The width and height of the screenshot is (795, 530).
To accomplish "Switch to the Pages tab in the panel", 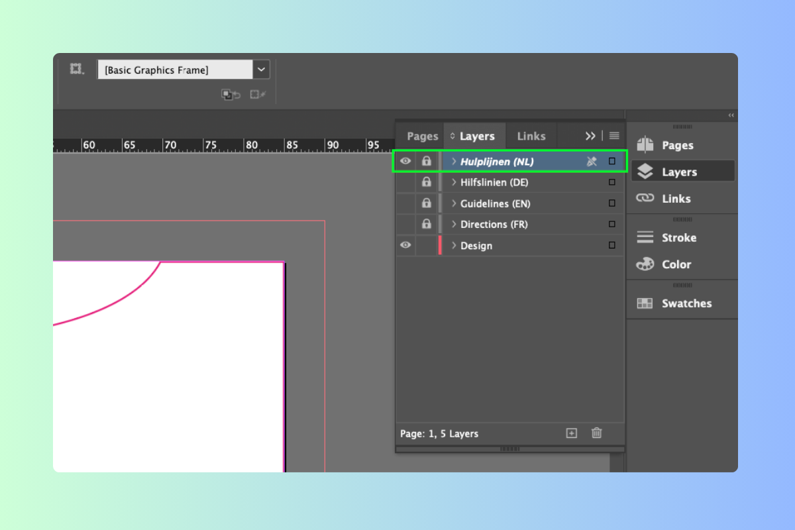I will point(423,136).
